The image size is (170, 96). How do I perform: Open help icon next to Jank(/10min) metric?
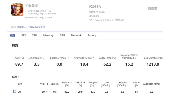43,58
